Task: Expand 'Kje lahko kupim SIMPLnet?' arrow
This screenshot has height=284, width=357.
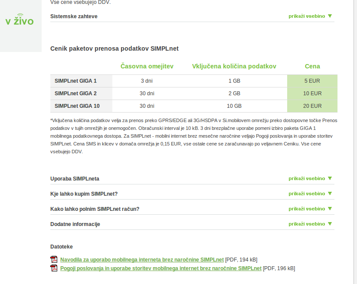Action: [x=330, y=194]
